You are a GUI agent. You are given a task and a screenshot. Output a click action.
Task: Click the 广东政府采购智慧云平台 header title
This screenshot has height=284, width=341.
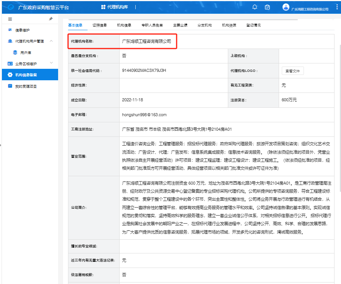coord(44,7)
